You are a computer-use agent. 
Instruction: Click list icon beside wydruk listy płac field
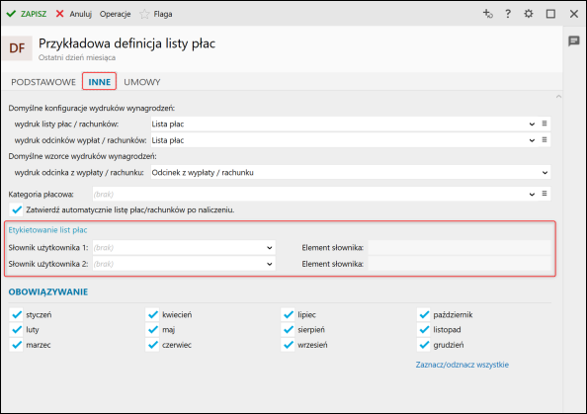(x=545, y=124)
